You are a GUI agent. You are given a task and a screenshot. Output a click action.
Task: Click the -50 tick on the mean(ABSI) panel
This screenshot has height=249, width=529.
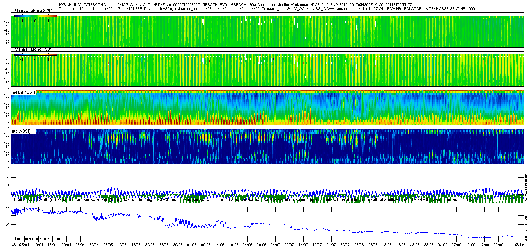click(6, 112)
